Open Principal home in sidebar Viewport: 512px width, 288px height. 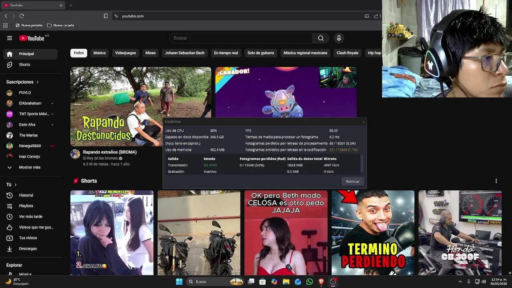click(x=30, y=54)
